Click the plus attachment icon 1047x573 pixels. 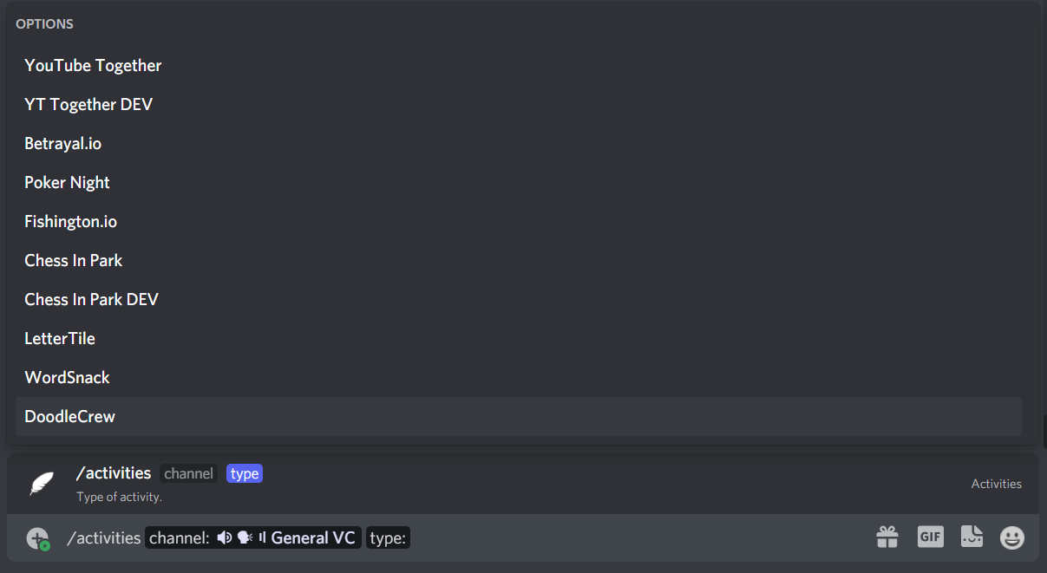38,538
